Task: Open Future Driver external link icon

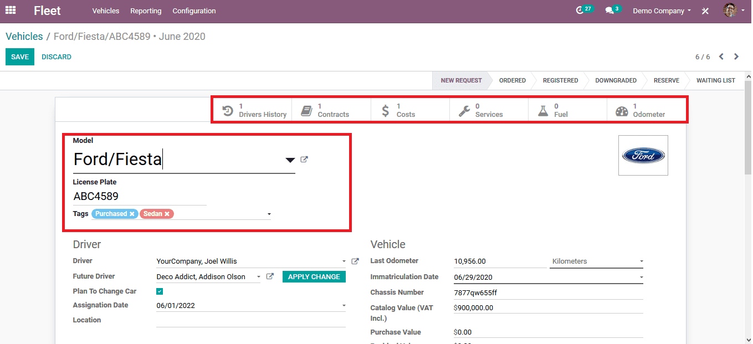Action: pos(270,276)
